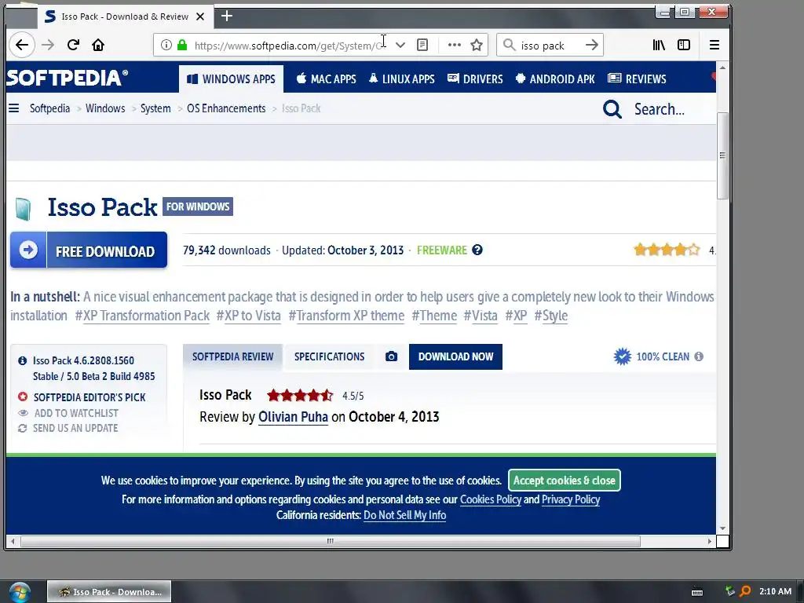Switch to LINUX APPS section
Viewport: 804px width, 603px height.
[401, 79]
